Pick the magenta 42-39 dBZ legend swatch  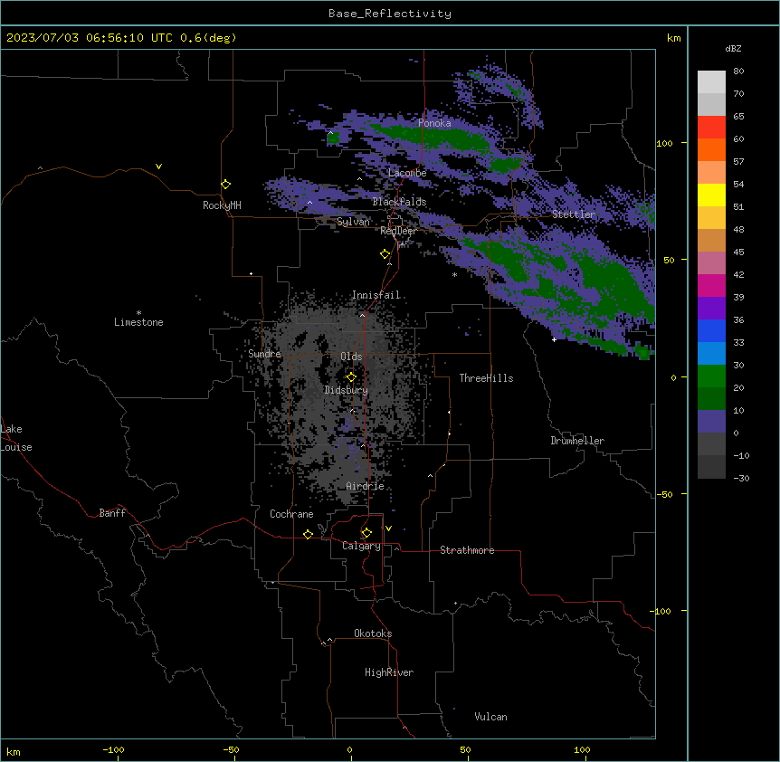[711, 285]
